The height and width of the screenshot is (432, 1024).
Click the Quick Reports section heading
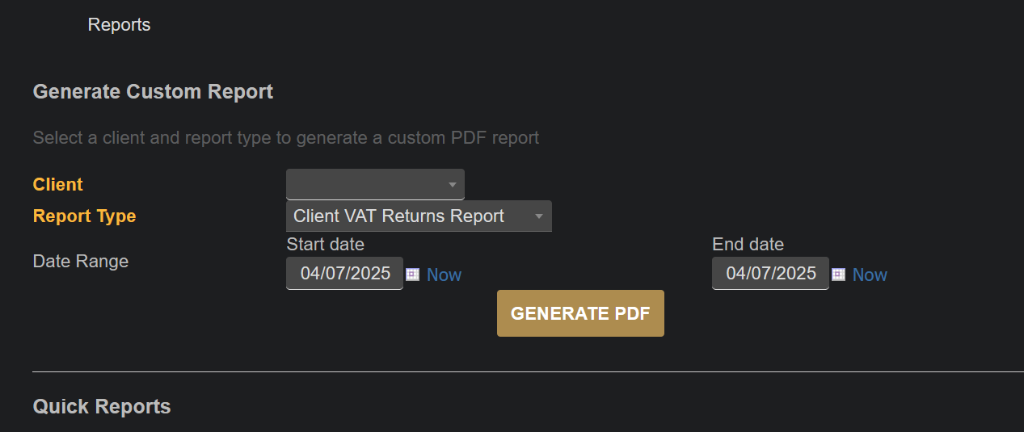pyautogui.click(x=102, y=406)
